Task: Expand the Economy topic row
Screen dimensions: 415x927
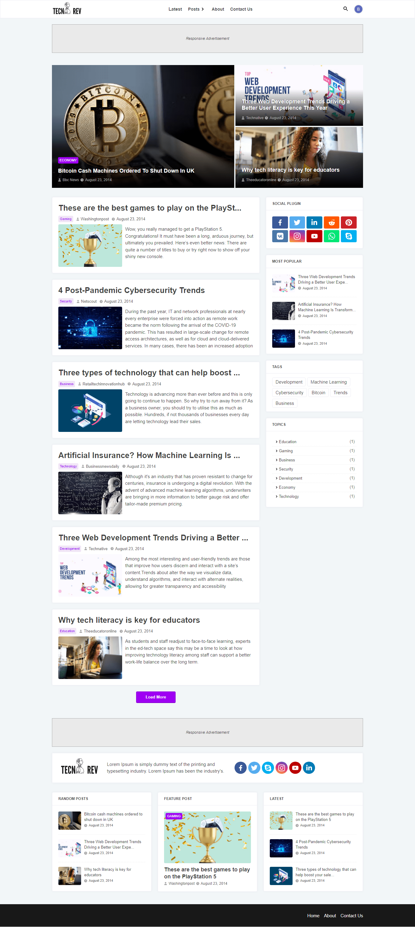Action: pos(315,487)
